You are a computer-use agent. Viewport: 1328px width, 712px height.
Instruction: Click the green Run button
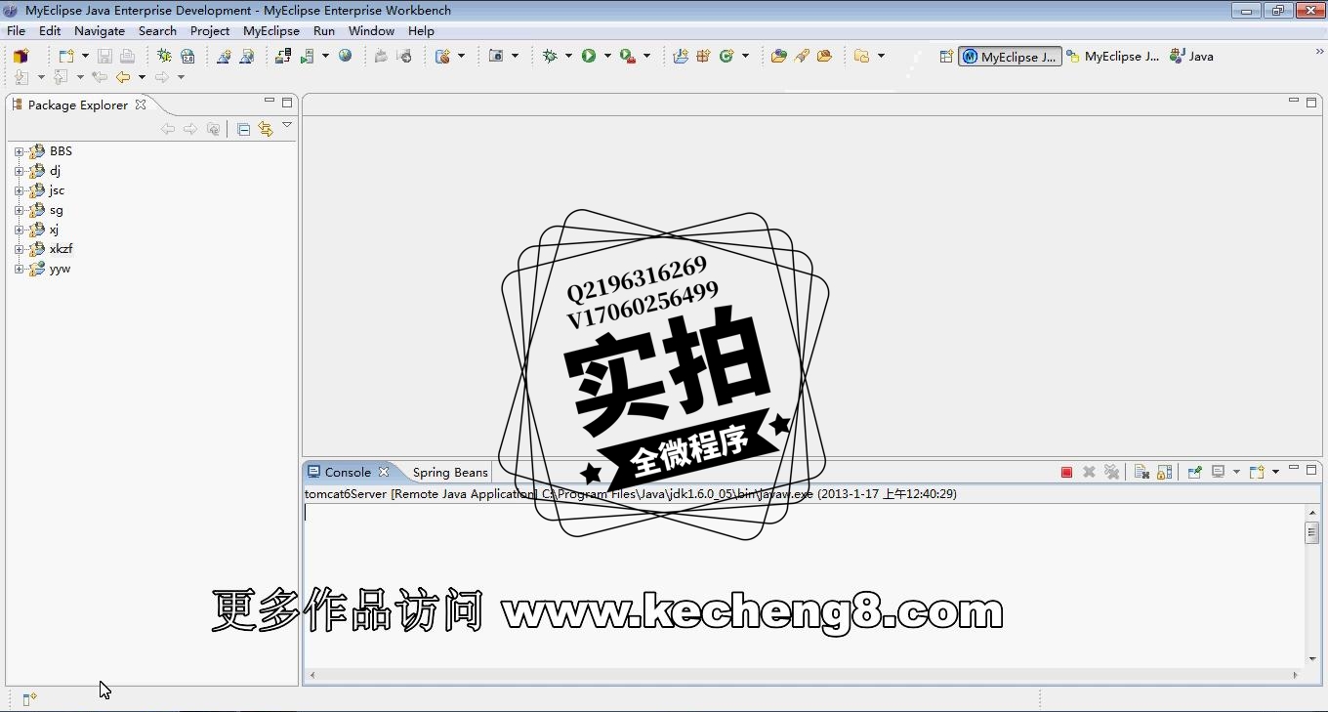(589, 57)
